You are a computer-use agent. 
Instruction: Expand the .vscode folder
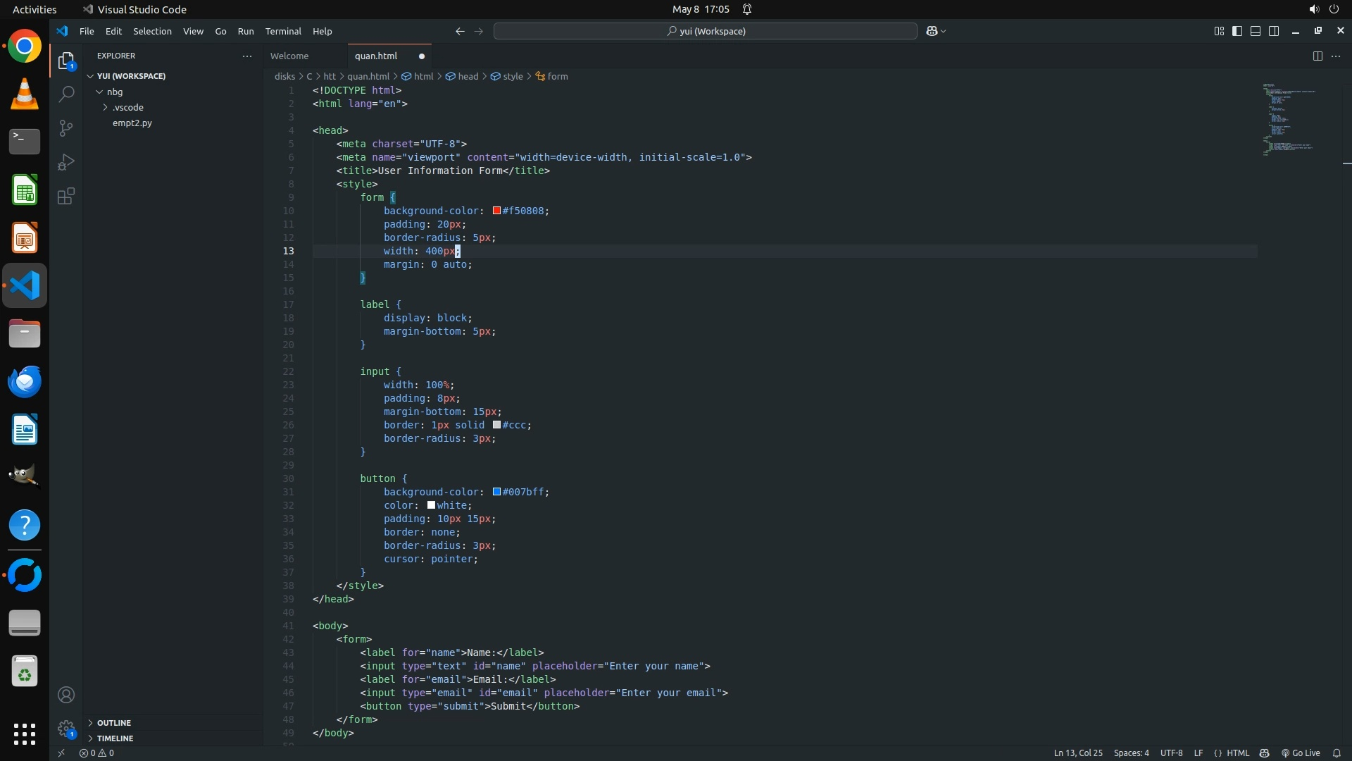point(128,107)
